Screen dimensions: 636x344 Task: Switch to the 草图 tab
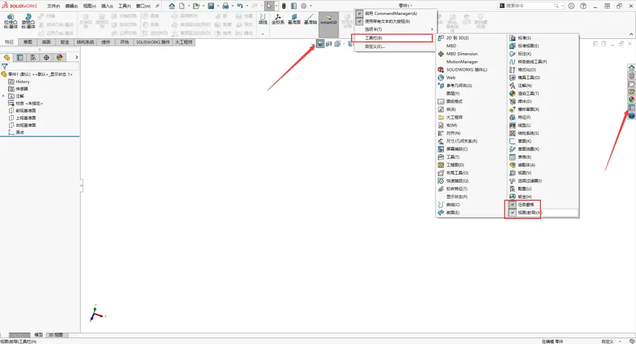pyautogui.click(x=28, y=42)
